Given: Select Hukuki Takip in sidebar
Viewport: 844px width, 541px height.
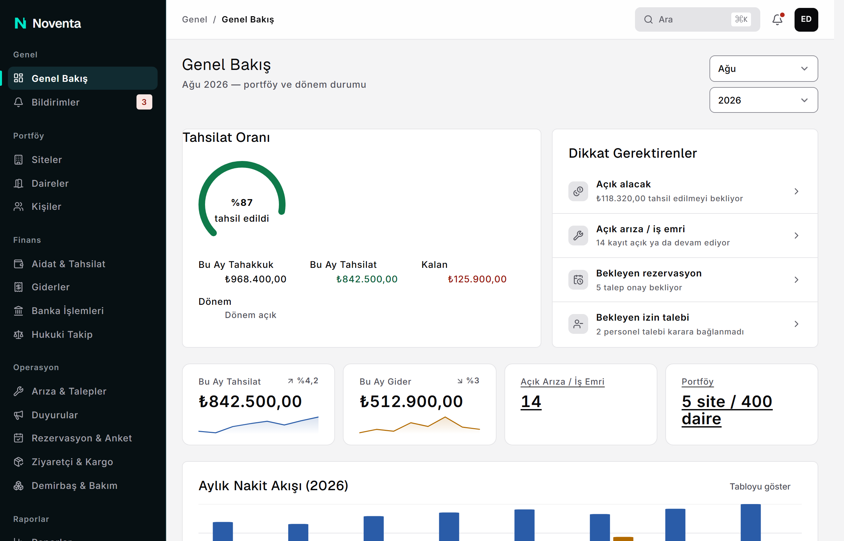Looking at the screenshot, I should (x=82, y=334).
